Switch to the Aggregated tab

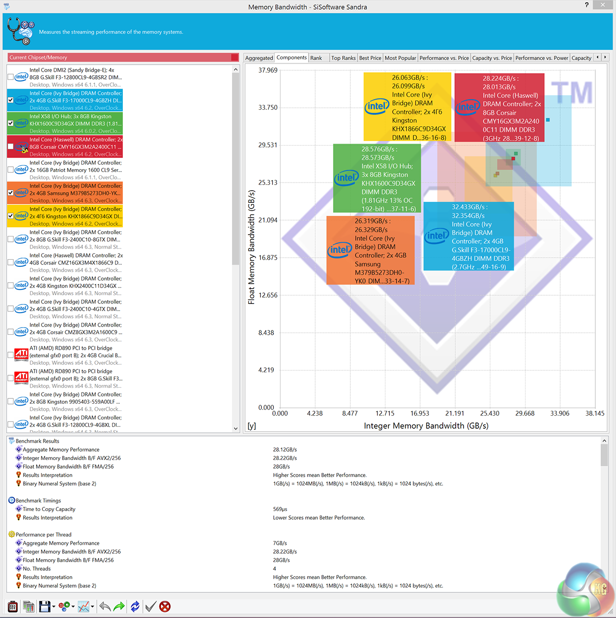(x=259, y=58)
